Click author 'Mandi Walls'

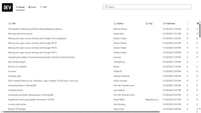point(119,100)
